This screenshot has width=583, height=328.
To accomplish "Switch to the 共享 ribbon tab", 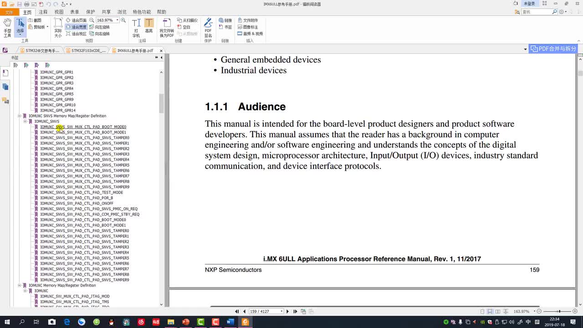I will (x=106, y=12).
